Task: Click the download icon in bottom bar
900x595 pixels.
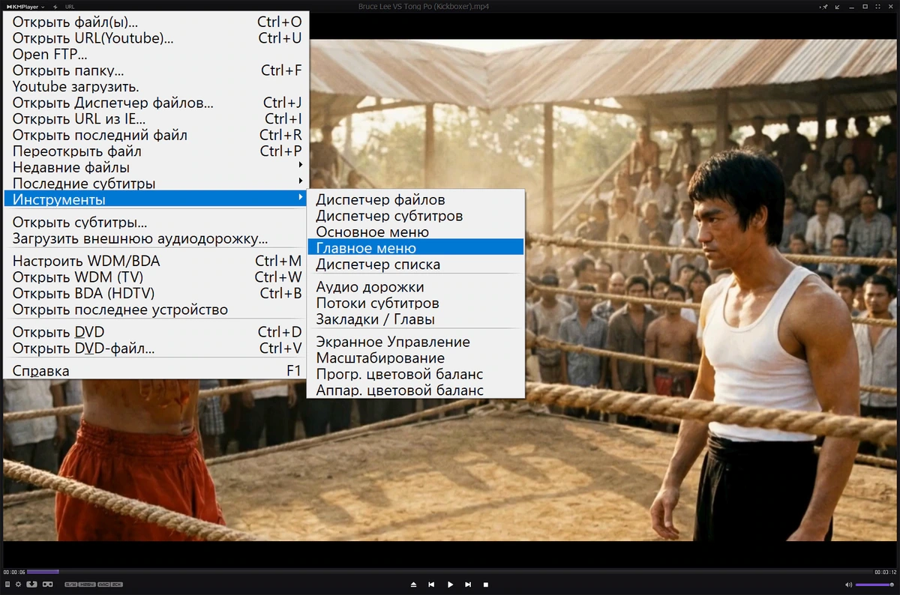Action: (x=31, y=584)
